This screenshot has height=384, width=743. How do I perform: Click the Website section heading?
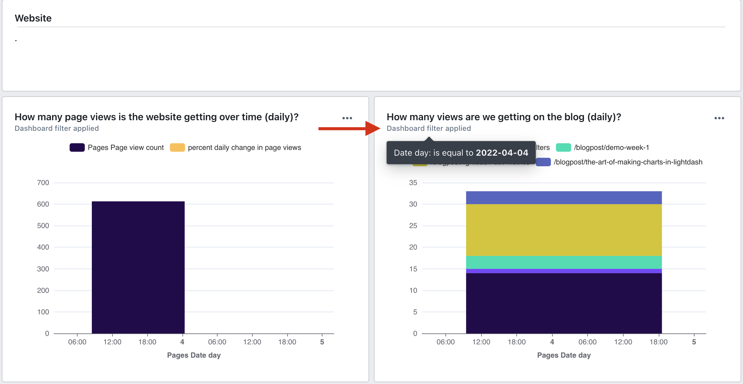pyautogui.click(x=33, y=18)
